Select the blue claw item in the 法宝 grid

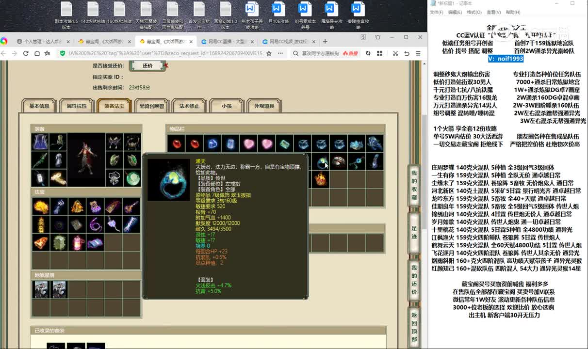point(59,207)
